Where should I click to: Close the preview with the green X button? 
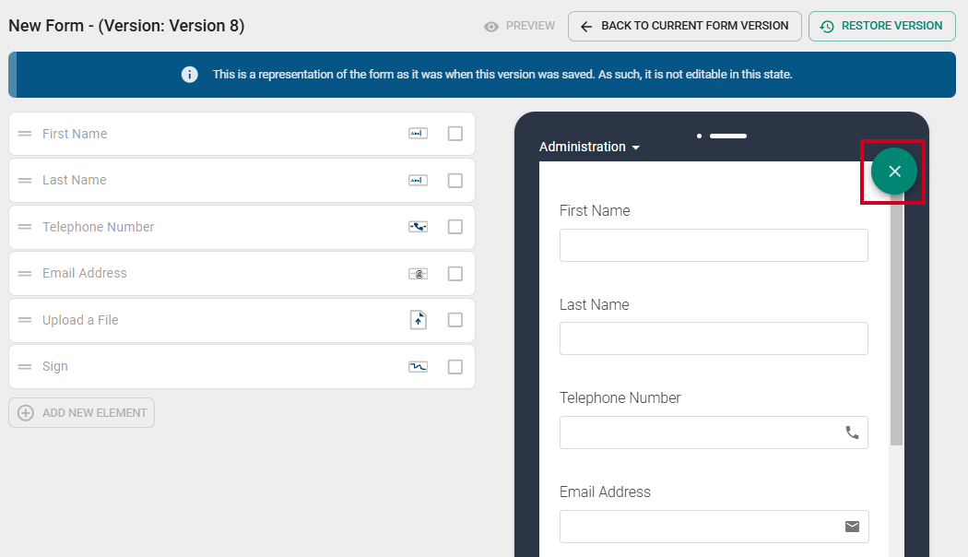click(x=894, y=171)
